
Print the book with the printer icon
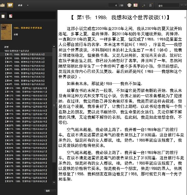[129, 5]
